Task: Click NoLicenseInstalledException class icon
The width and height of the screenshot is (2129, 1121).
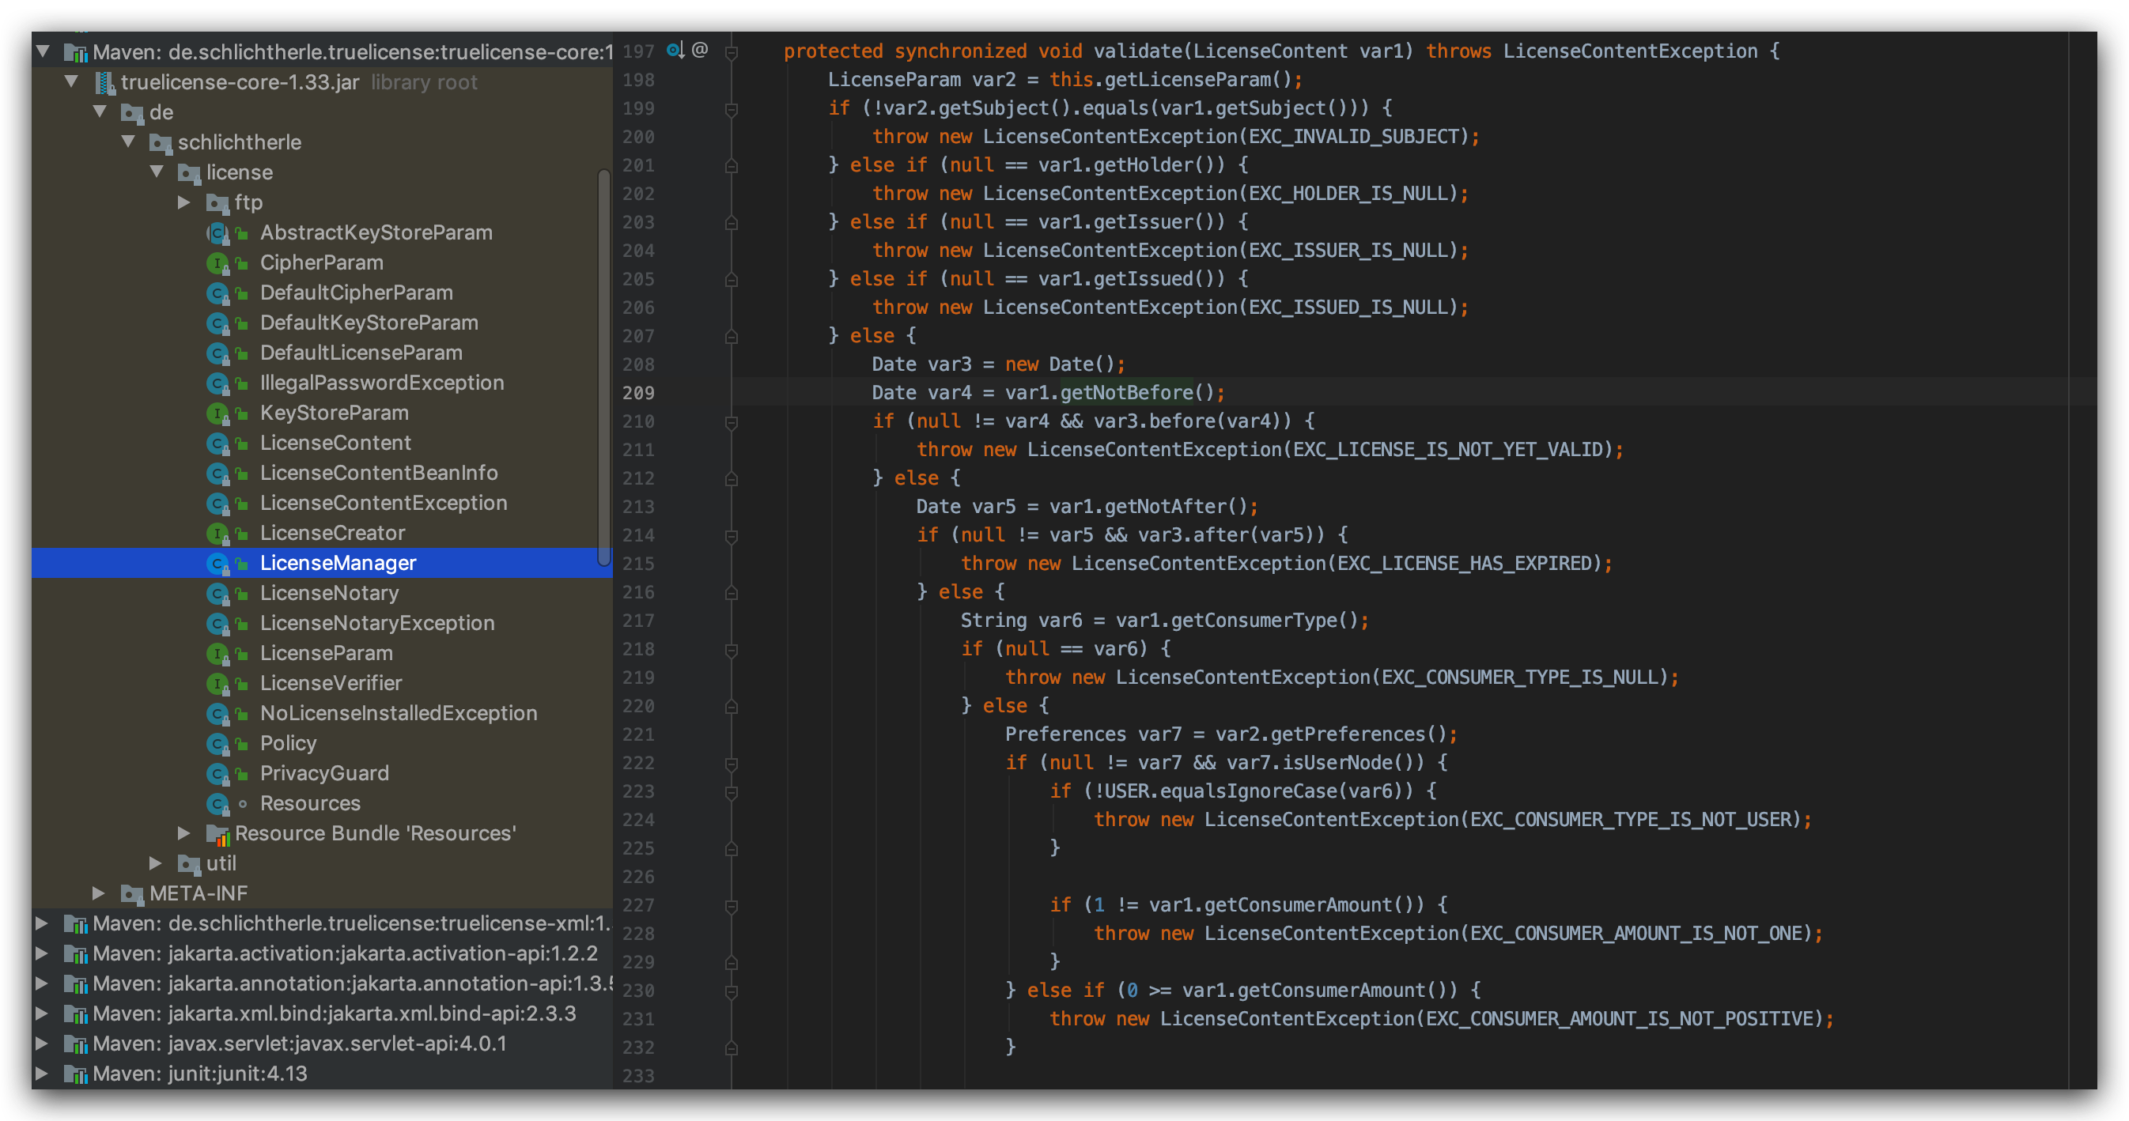Action: (x=217, y=713)
